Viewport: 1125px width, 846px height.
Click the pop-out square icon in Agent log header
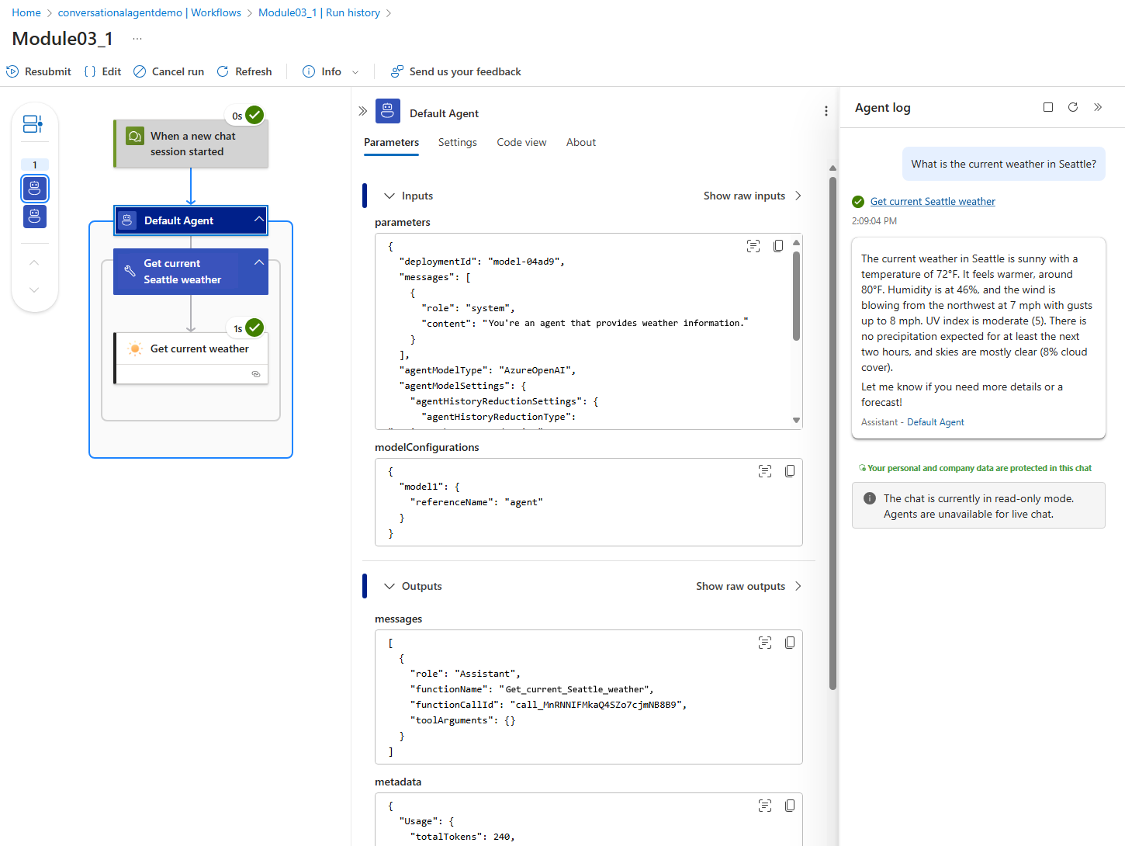(1048, 107)
